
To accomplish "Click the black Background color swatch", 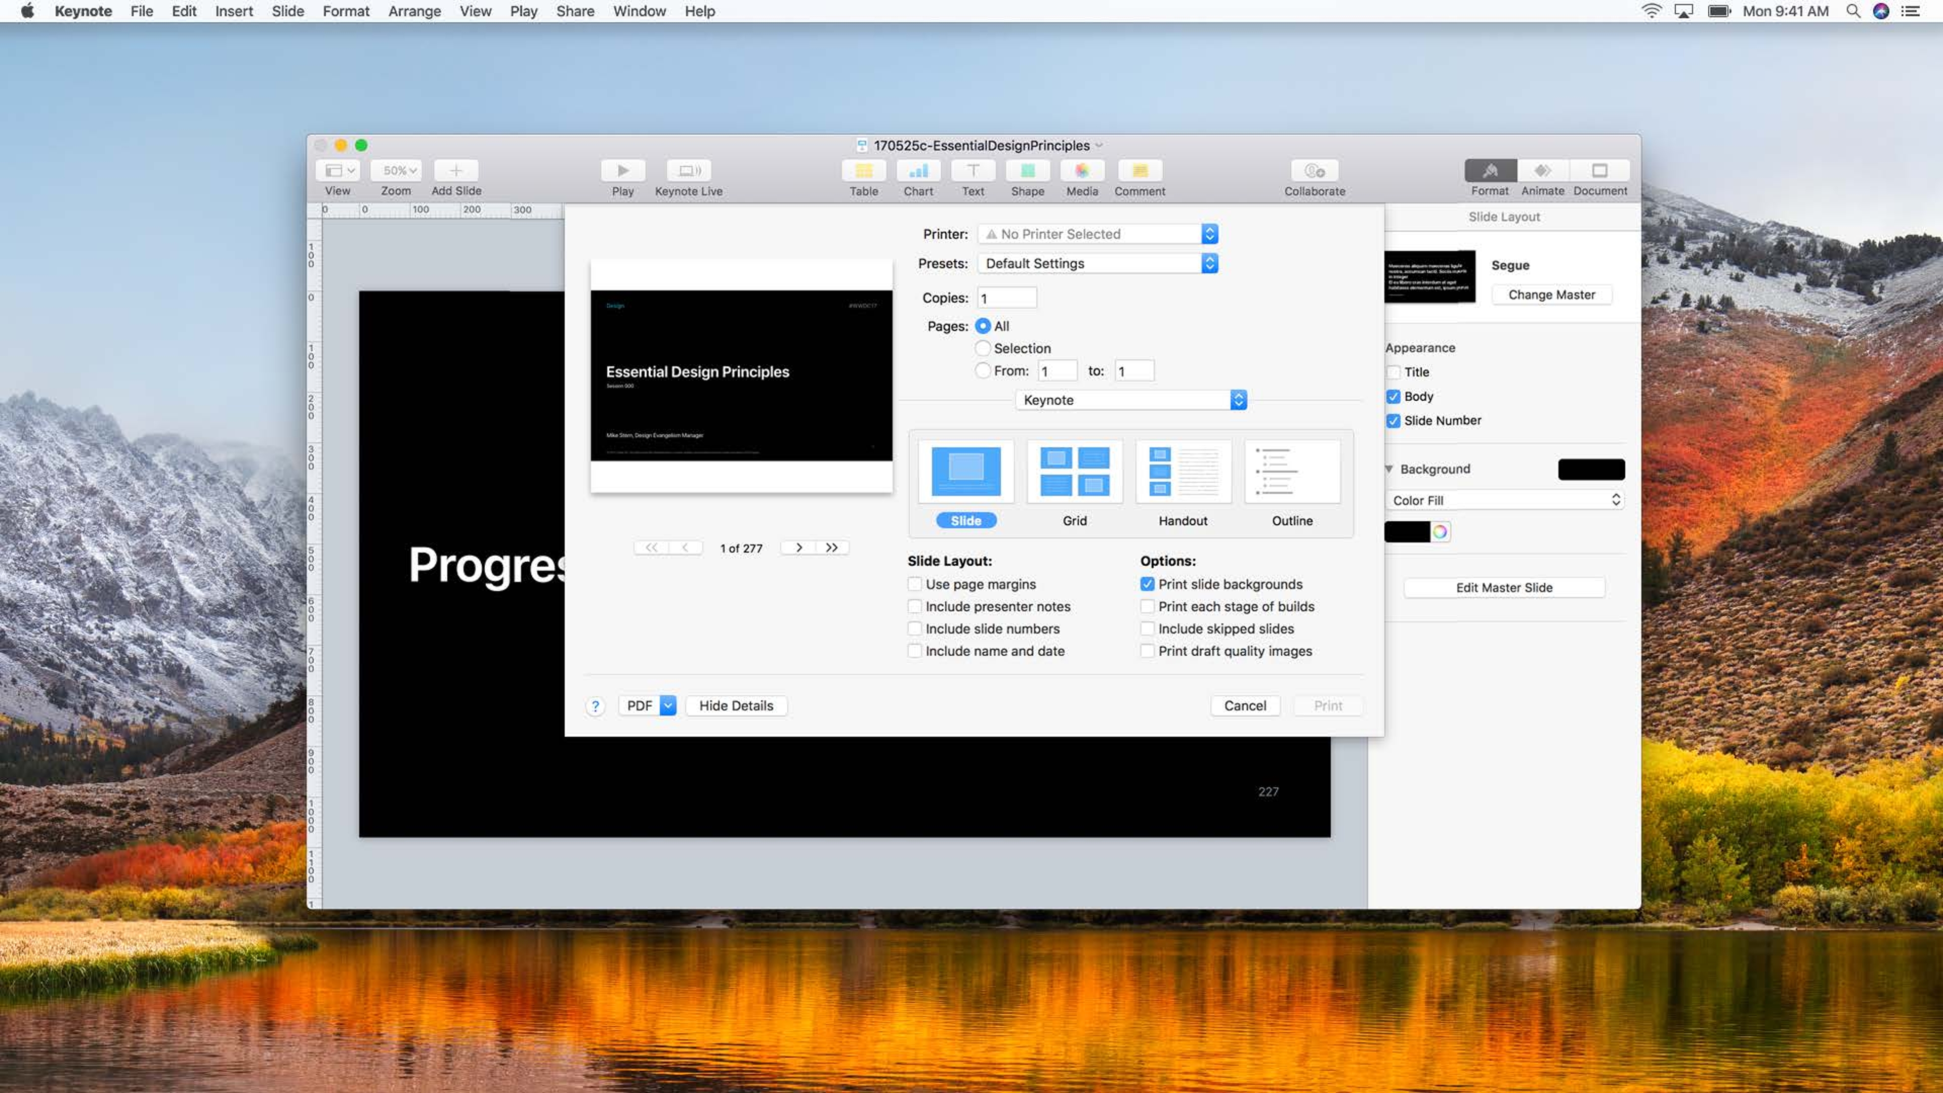I will click(1591, 469).
